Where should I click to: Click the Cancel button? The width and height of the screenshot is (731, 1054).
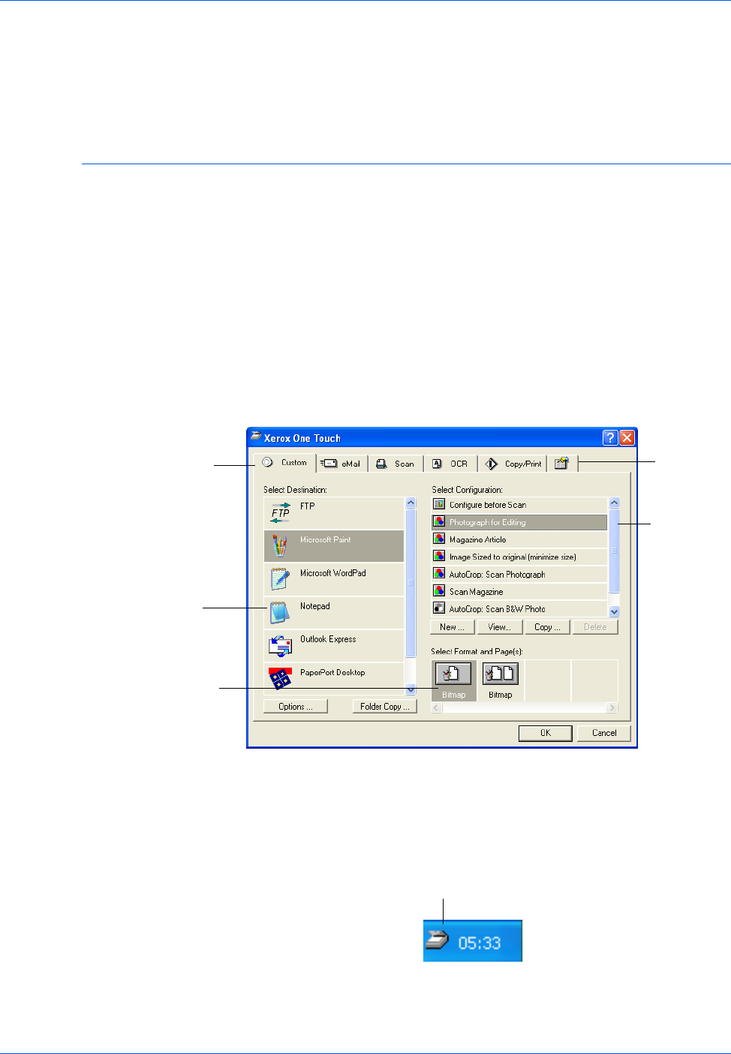point(604,733)
